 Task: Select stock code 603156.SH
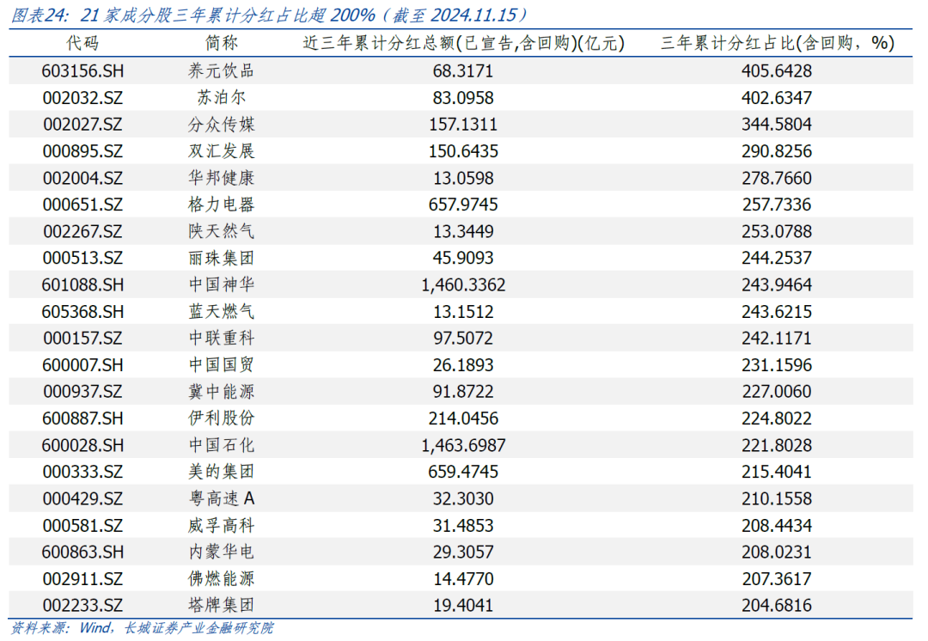(x=82, y=71)
